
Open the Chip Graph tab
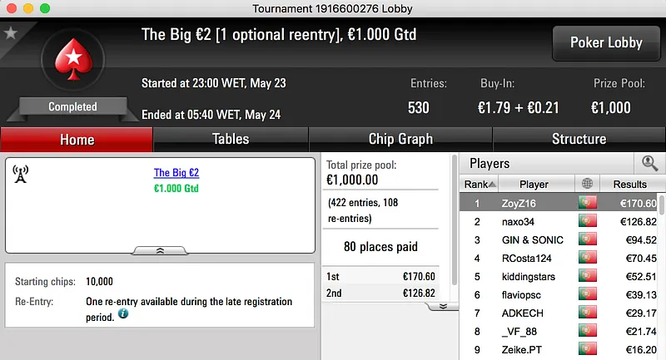point(400,140)
